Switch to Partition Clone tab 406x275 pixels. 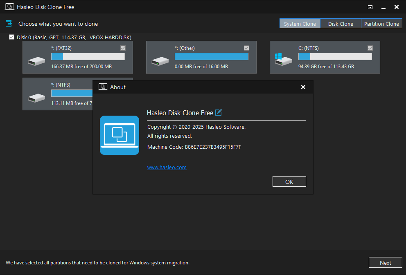381,24
